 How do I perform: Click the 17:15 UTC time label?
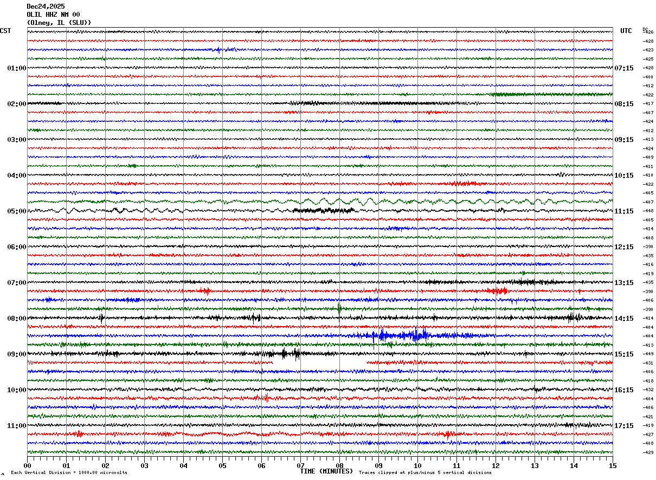[x=624, y=426]
